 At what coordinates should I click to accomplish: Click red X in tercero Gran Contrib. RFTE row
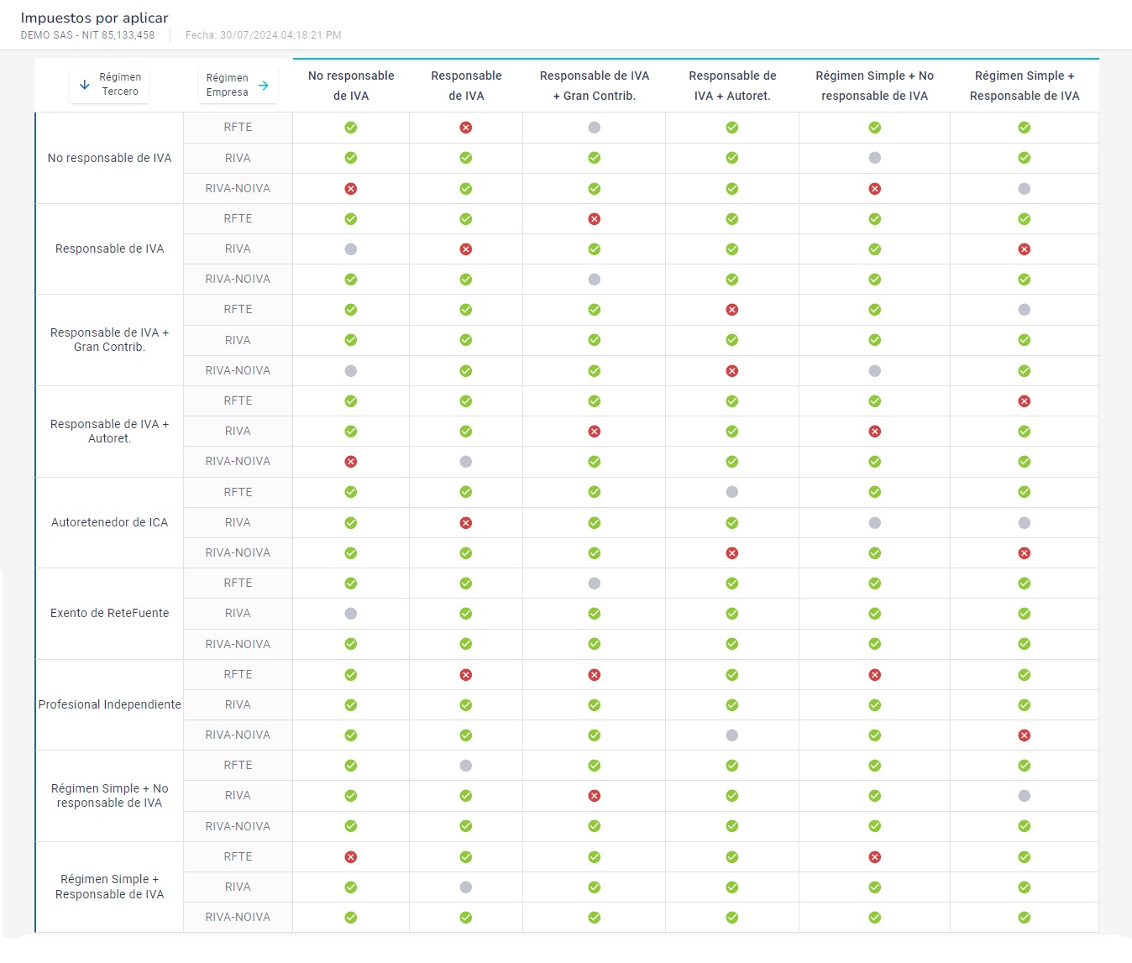point(732,309)
